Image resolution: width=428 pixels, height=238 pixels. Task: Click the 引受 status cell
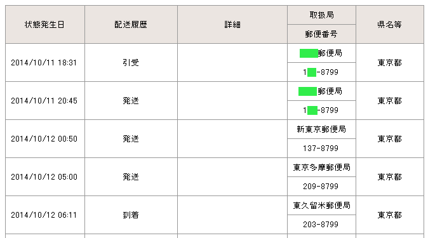pos(131,63)
